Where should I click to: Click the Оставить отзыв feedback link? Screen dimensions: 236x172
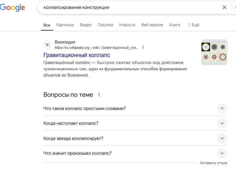pos(213,163)
